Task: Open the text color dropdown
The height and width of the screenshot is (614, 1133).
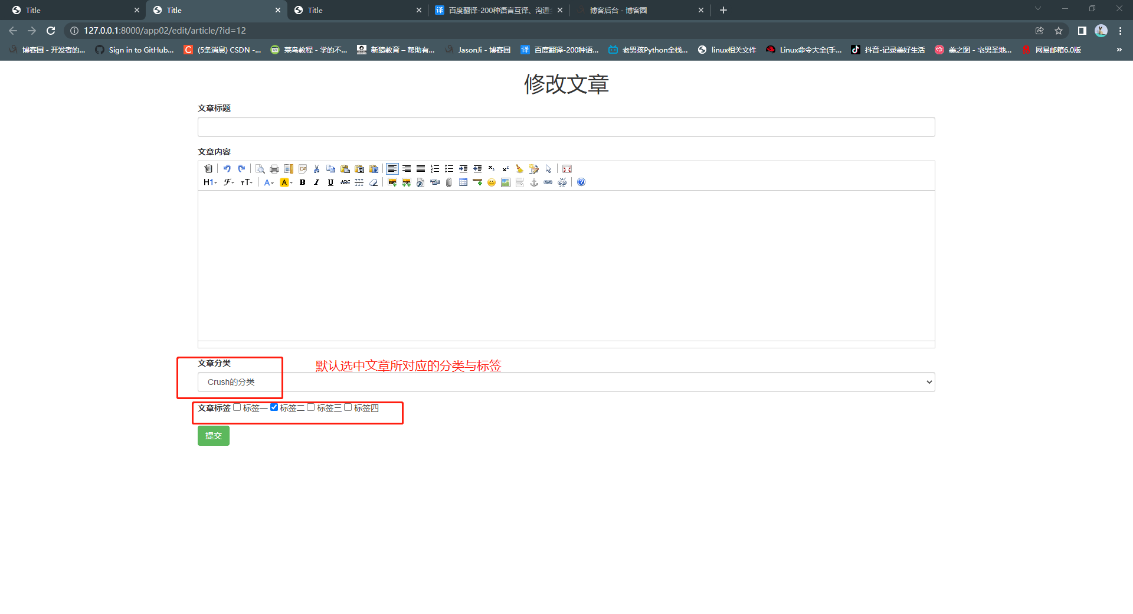Action: click(x=268, y=182)
